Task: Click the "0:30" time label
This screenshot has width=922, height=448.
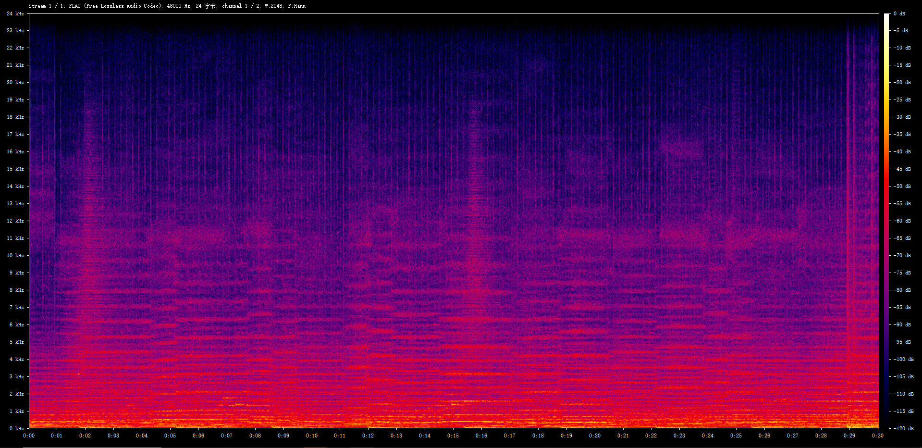Action: click(x=878, y=436)
